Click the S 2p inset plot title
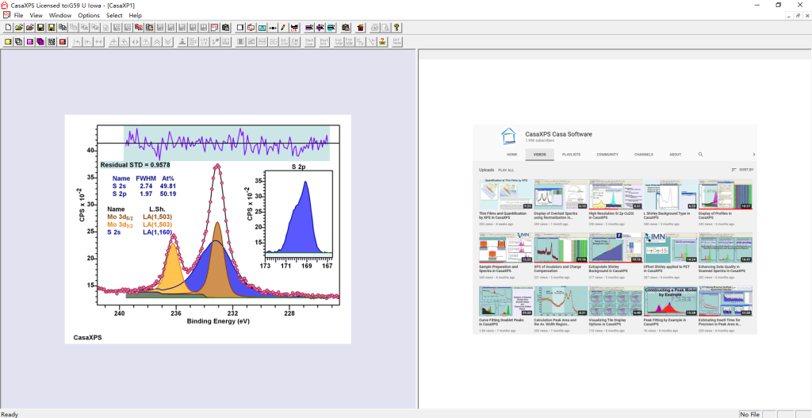The height and width of the screenshot is (418, 812). click(x=298, y=166)
